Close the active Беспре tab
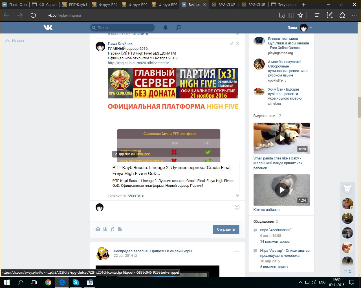Viewport: 361px width, 288px height. click(205, 4)
